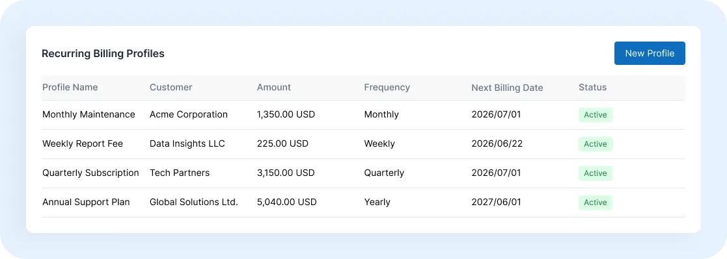Viewport: 727px width, 259px height.
Task: Click the Weekly frequency cell
Action: 379,144
